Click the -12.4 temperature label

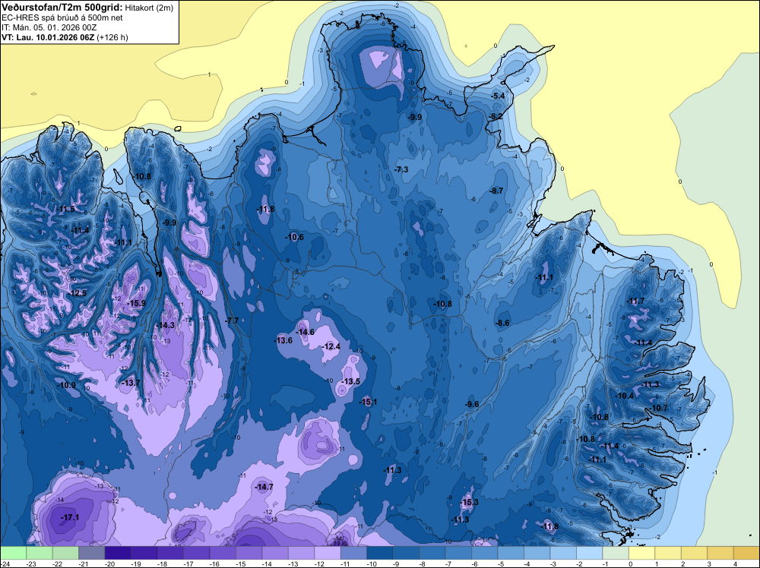(x=331, y=346)
